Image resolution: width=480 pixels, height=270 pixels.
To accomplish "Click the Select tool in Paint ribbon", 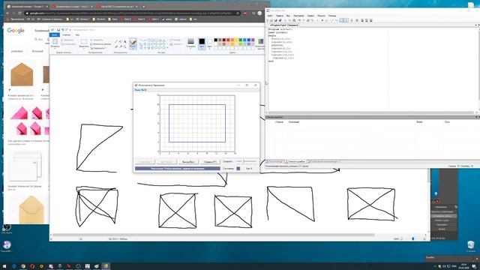I will (x=84, y=41).
